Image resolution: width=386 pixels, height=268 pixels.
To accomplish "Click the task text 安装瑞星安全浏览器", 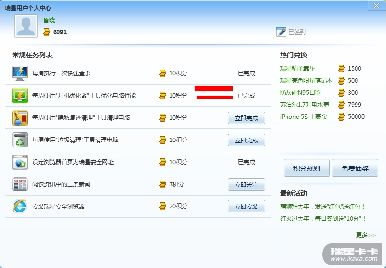I will [x=58, y=206].
